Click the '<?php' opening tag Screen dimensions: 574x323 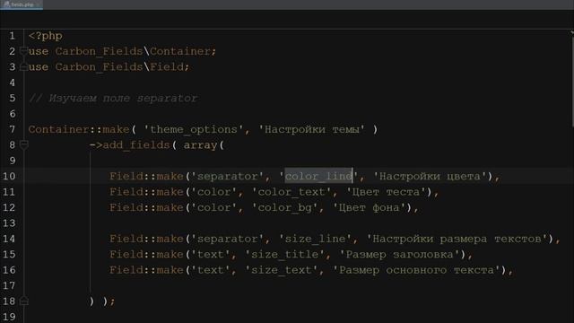pos(46,36)
